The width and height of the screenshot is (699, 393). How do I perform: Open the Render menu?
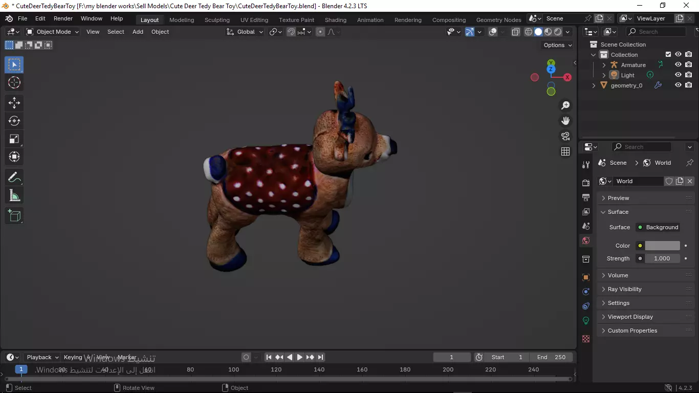coord(63,18)
